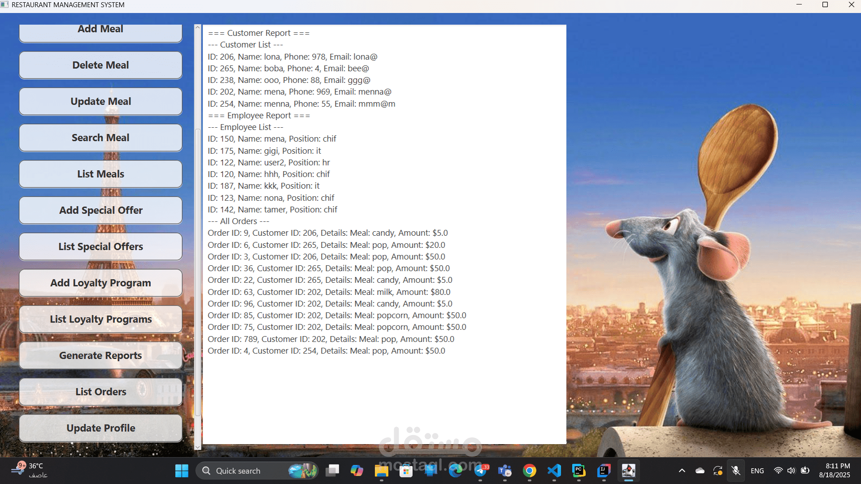Click the "--- All Orders ---" heading
The height and width of the screenshot is (484, 861).
pyautogui.click(x=239, y=221)
